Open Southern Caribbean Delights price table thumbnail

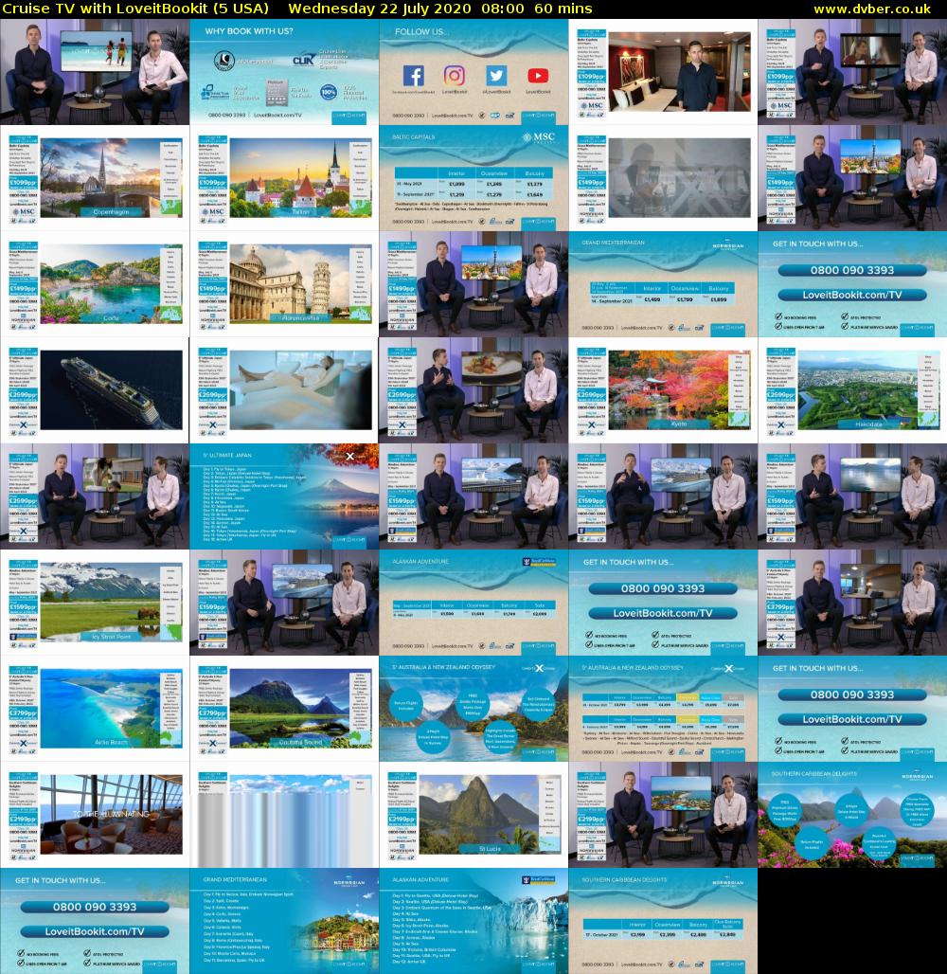pos(663,921)
